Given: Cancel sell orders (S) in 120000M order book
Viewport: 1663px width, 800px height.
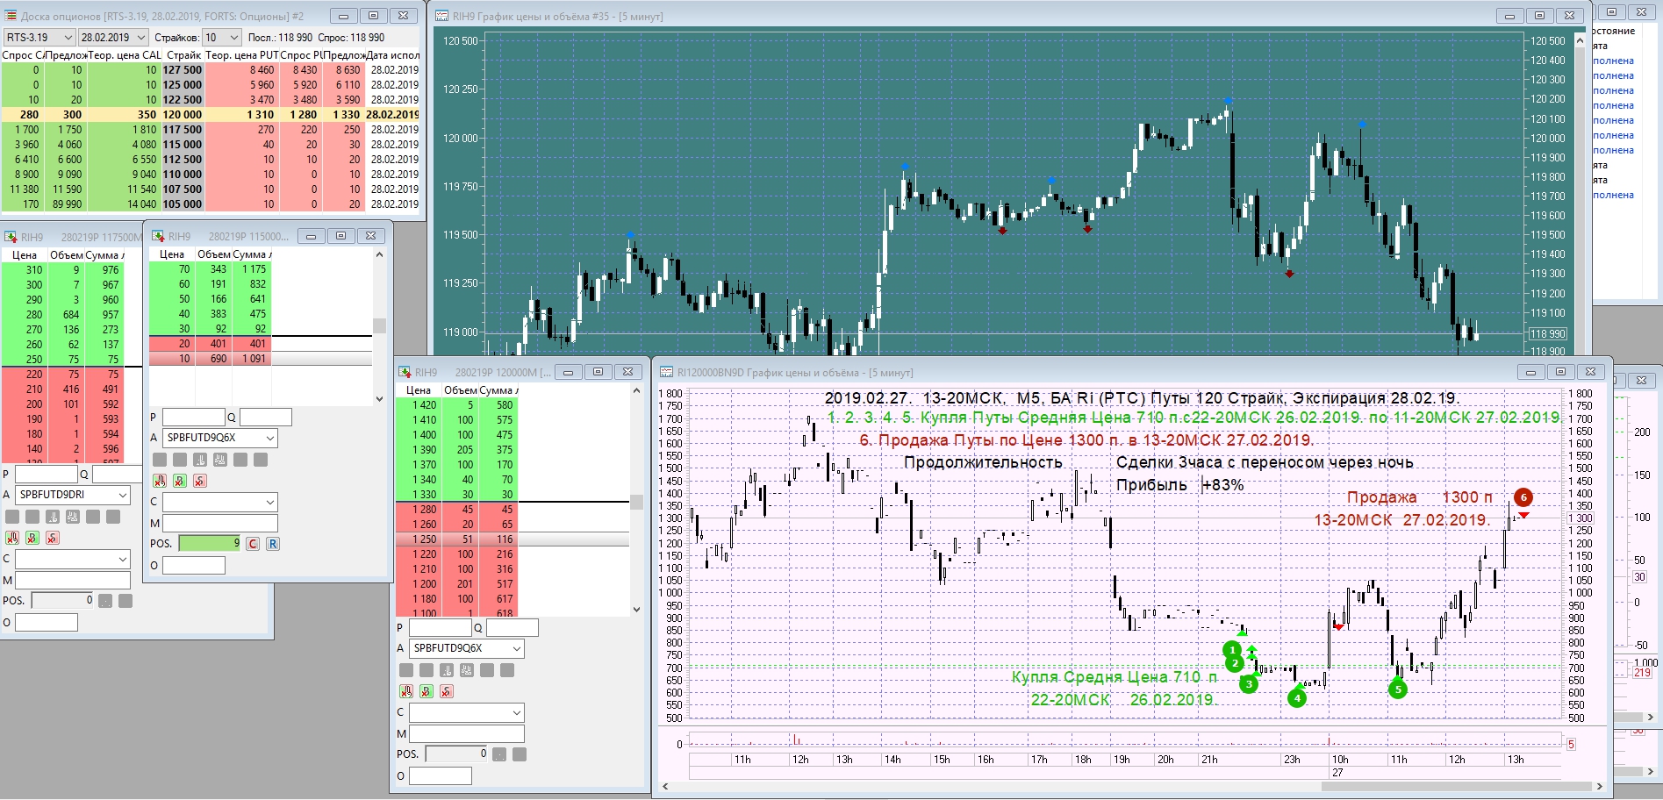Looking at the screenshot, I should coord(447,691).
